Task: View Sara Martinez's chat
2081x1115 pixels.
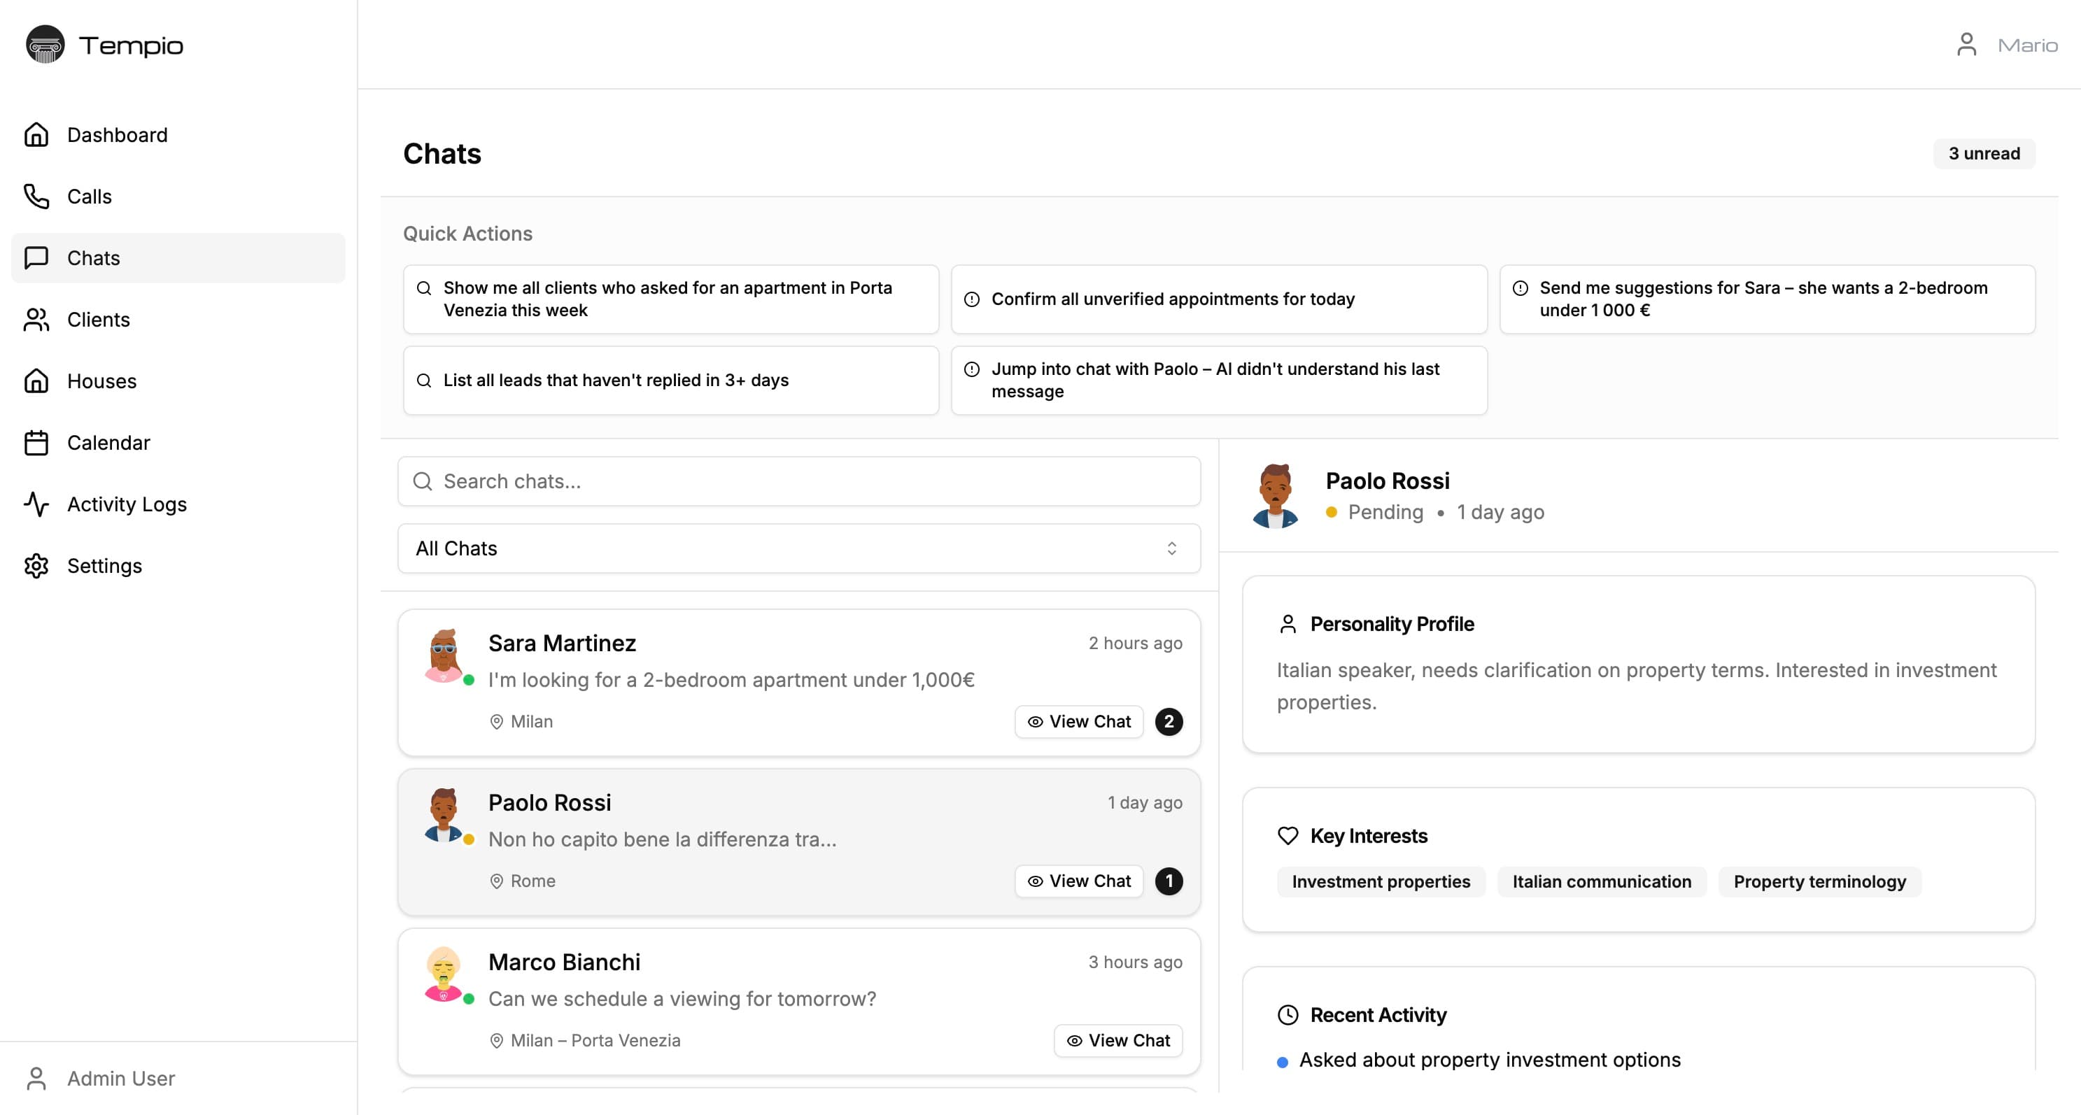Action: [x=1078, y=722]
